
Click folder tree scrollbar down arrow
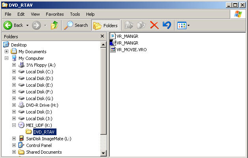point(103,153)
